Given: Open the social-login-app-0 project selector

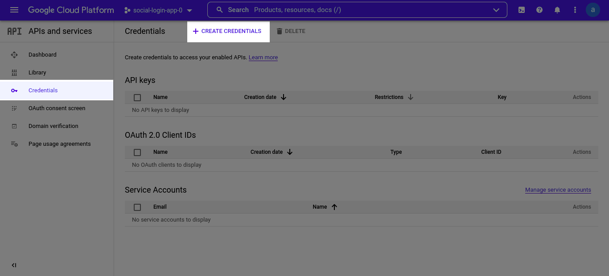Looking at the screenshot, I should 158,10.
